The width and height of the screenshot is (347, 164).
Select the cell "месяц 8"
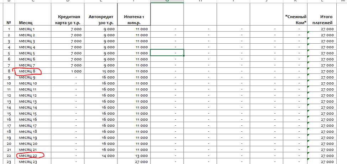point(33,71)
